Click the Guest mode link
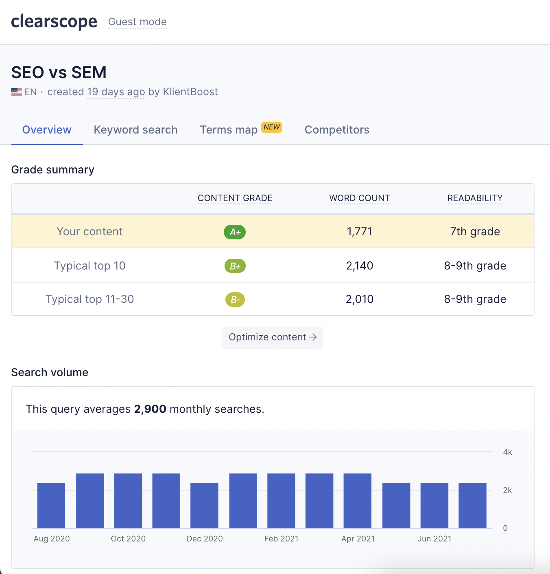This screenshot has width=550, height=574. click(137, 22)
